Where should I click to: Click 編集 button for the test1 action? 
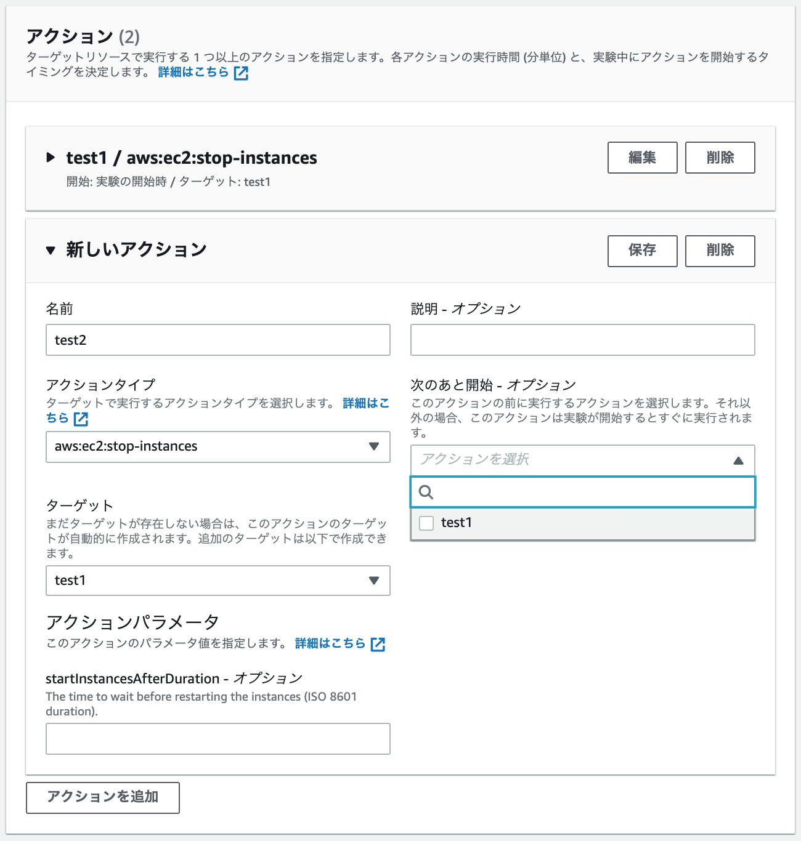pos(642,158)
